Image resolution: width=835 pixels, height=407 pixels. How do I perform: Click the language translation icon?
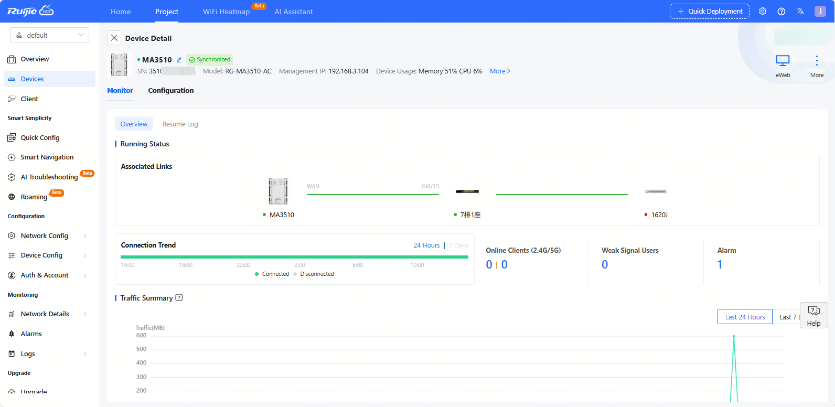tap(800, 12)
